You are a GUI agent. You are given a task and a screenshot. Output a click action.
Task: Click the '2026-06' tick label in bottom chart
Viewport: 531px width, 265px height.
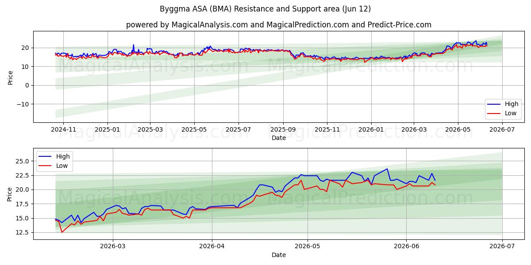407,247
